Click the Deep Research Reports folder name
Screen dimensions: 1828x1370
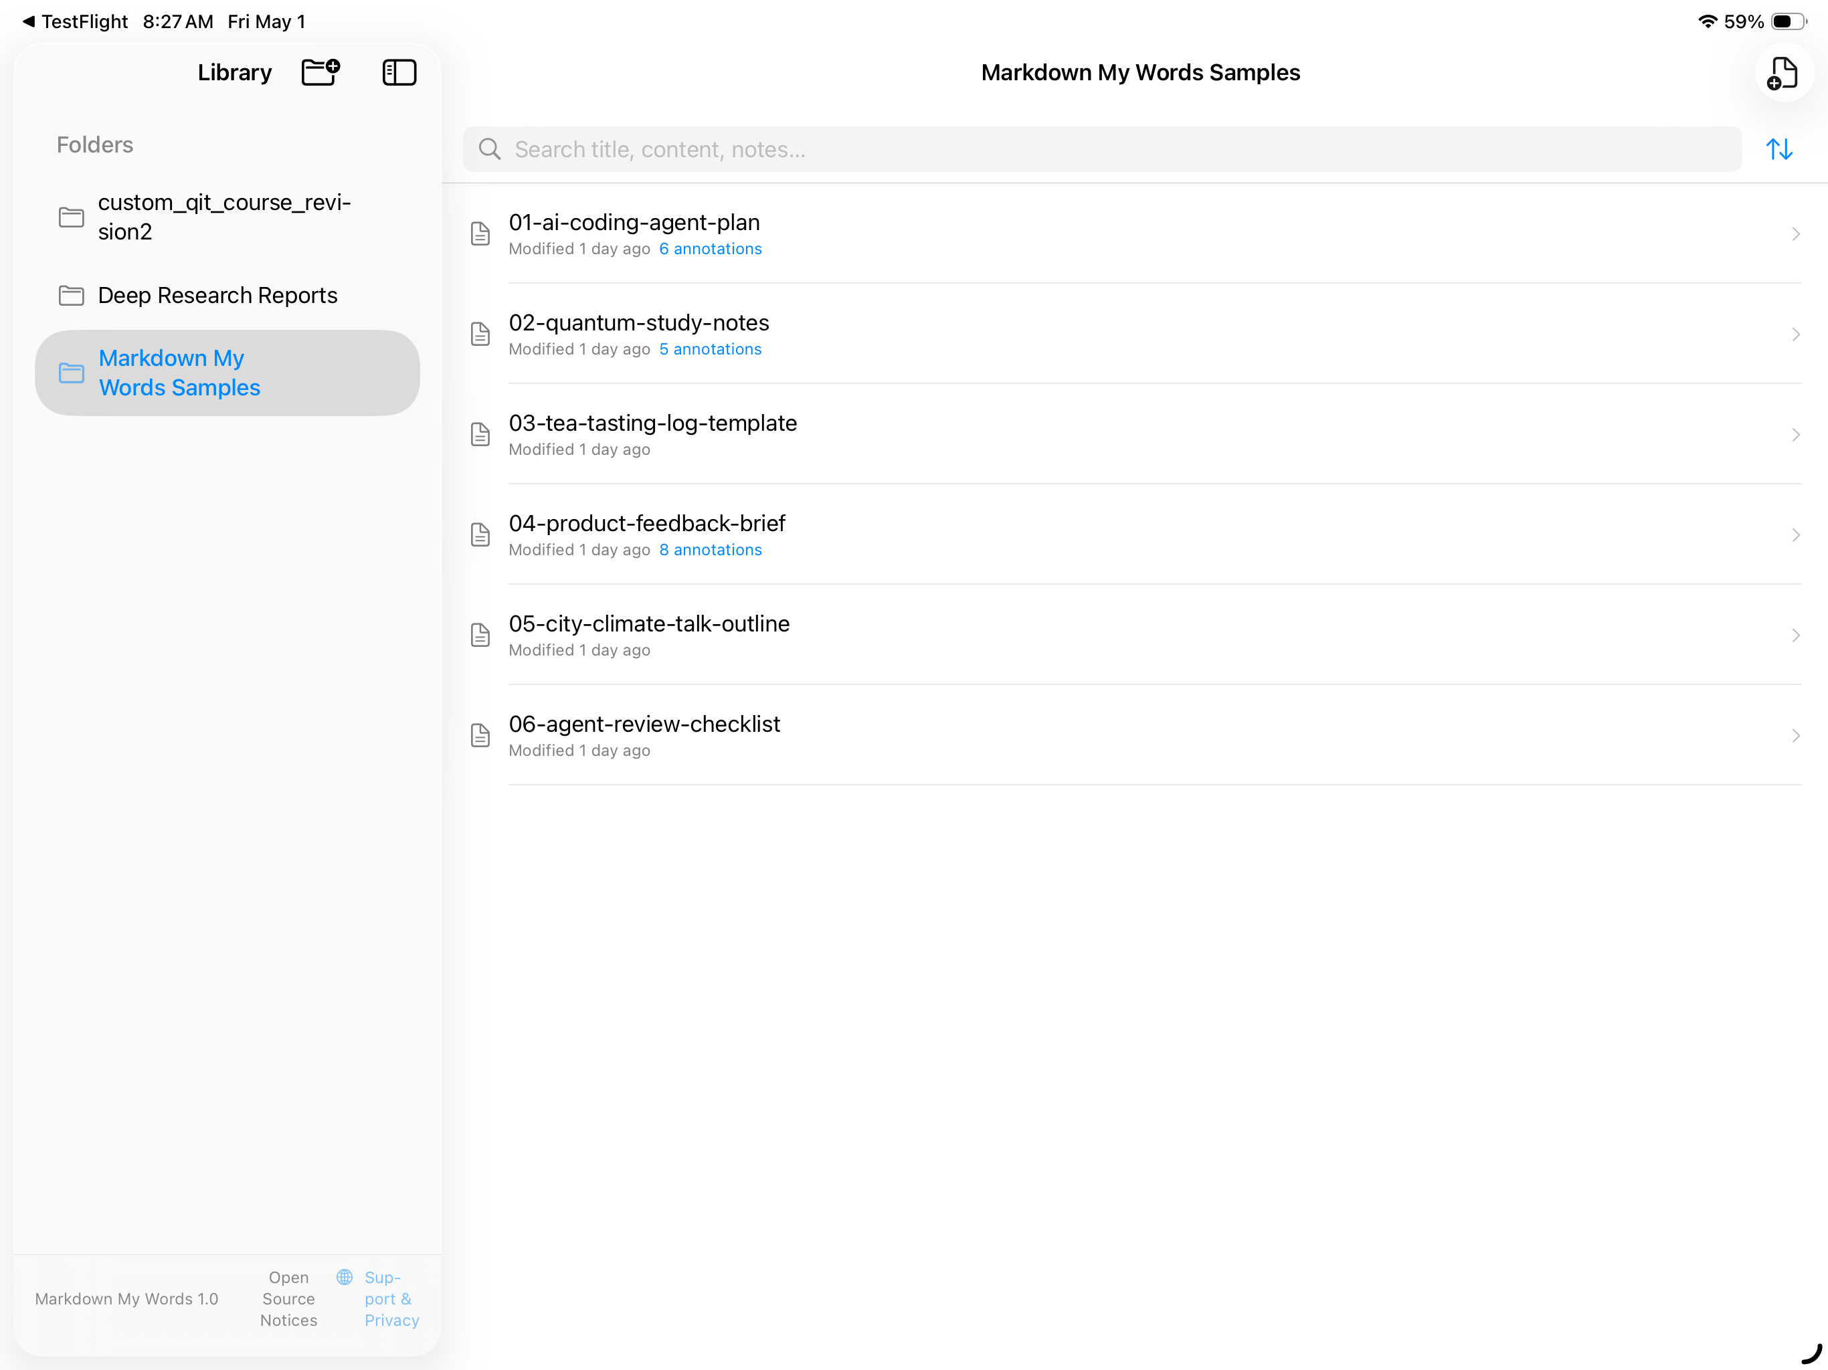tap(217, 295)
